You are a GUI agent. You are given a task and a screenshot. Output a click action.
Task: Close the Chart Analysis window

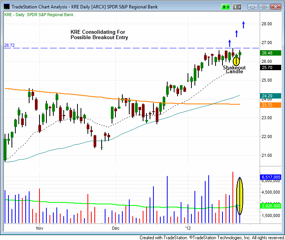(275, 7)
